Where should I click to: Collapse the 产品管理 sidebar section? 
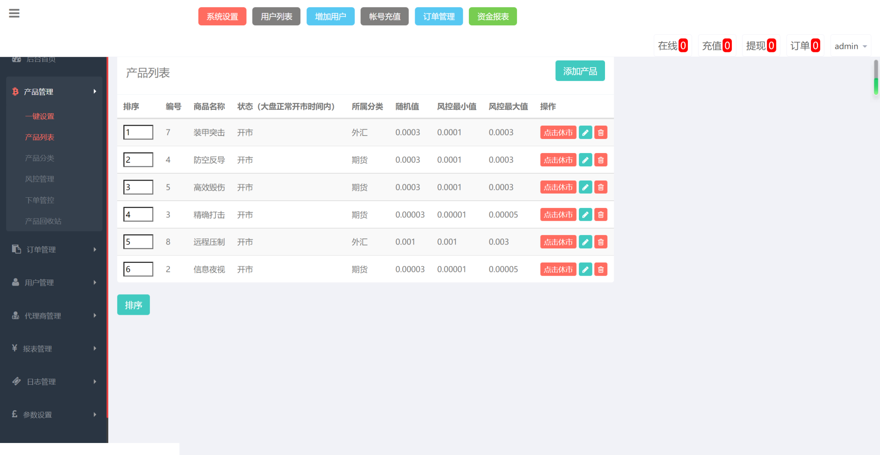point(54,91)
